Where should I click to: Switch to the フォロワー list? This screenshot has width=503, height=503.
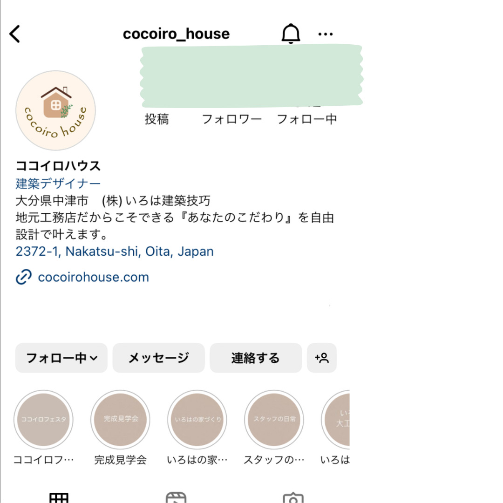tap(232, 119)
